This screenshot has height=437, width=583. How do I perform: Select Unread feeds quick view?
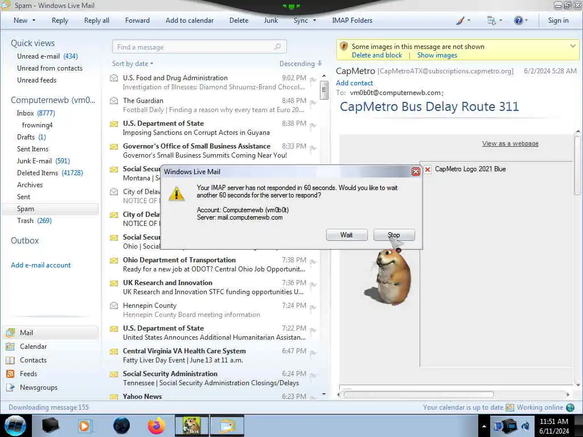coord(37,80)
